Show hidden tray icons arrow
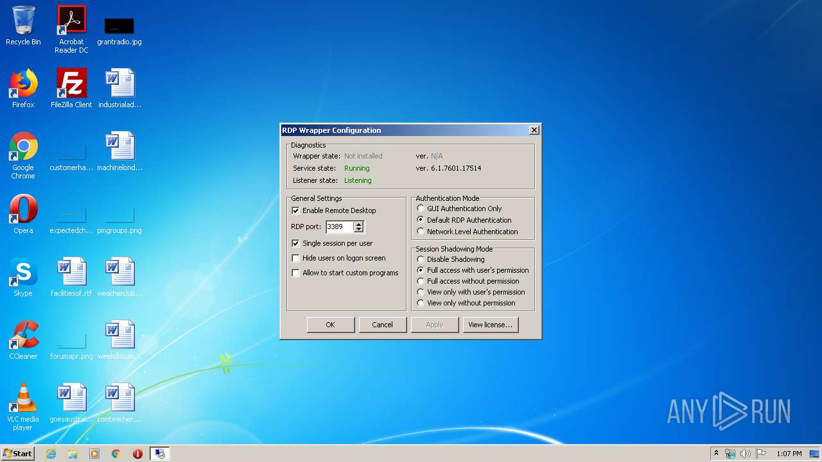 click(x=716, y=454)
